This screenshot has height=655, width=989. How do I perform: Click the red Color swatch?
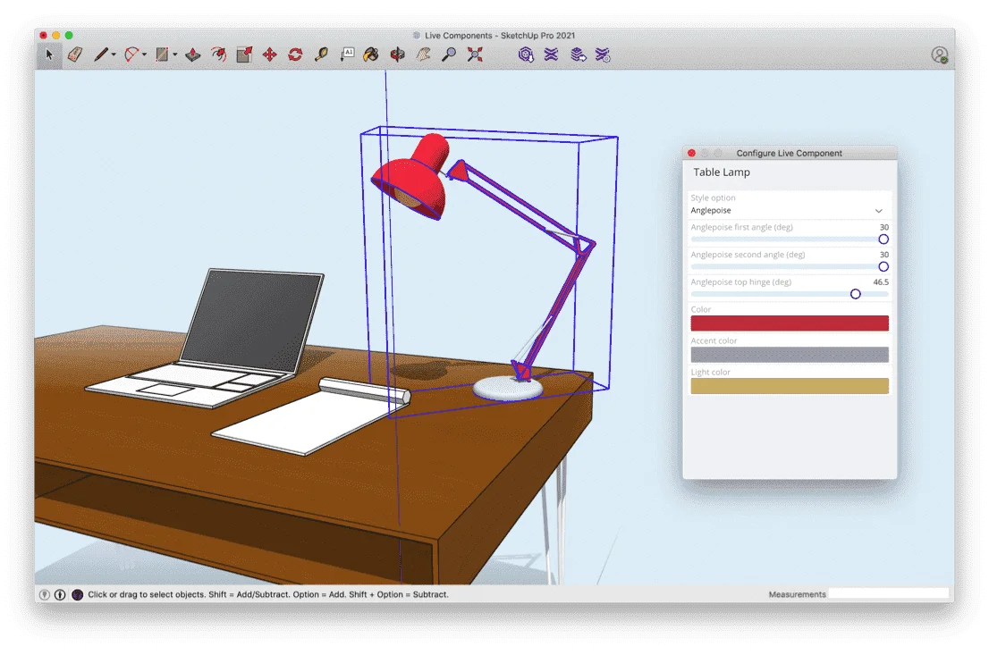coord(789,323)
